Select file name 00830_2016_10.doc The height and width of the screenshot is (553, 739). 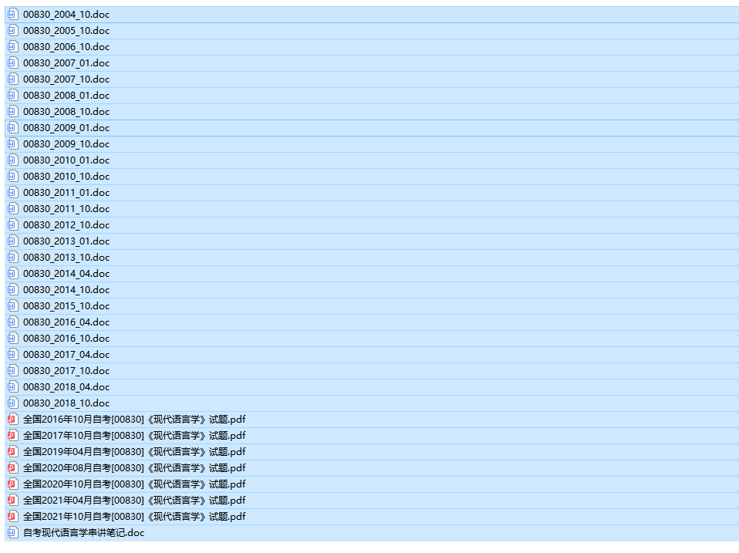tap(66, 339)
